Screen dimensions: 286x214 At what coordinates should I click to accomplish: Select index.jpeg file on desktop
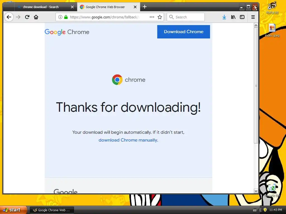[272, 30]
